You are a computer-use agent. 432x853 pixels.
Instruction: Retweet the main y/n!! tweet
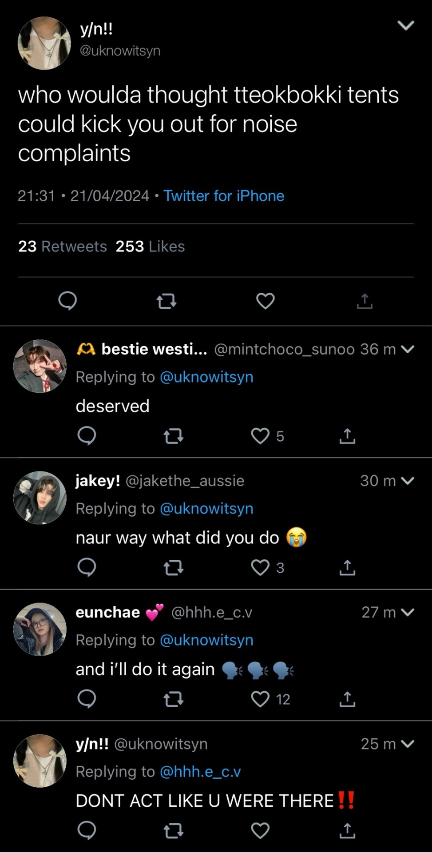click(166, 302)
